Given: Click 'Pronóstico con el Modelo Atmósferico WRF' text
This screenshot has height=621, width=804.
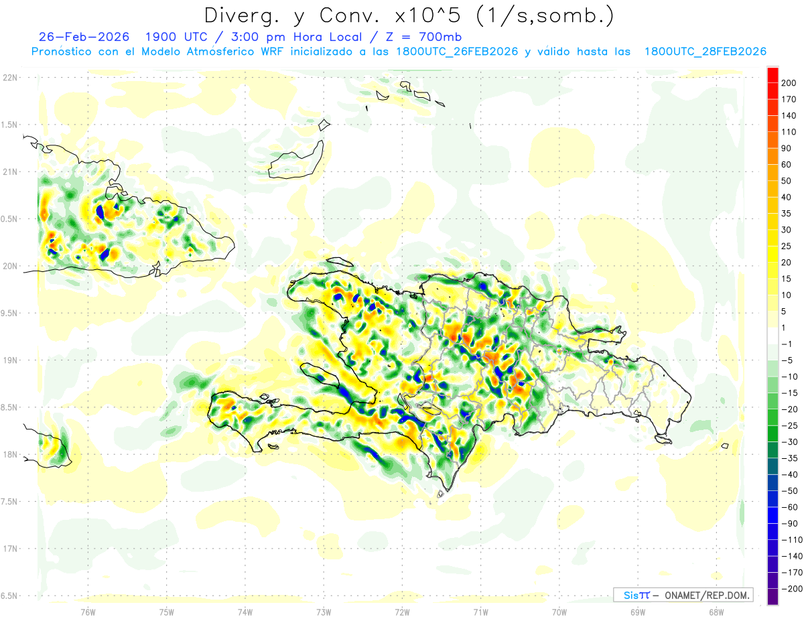Looking at the screenshot, I should [x=159, y=52].
